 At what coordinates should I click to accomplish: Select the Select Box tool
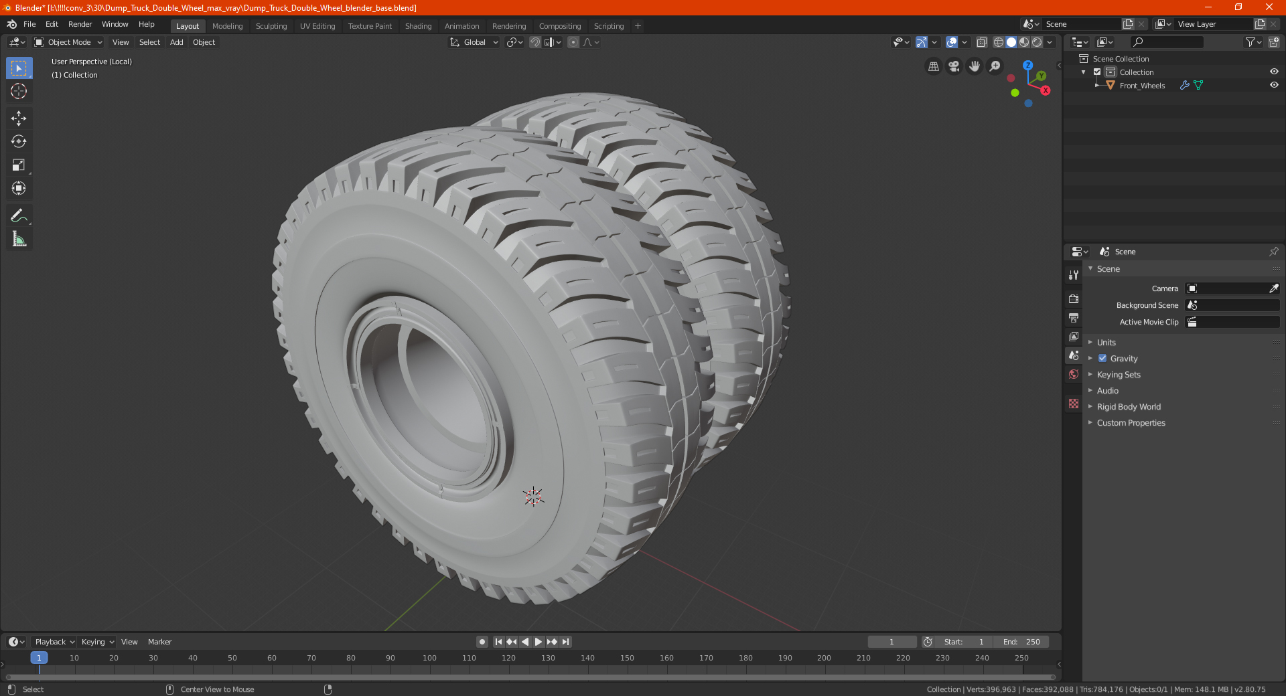[x=19, y=68]
